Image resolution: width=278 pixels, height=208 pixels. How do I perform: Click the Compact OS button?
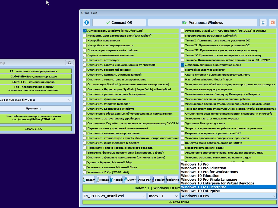(119, 22)
